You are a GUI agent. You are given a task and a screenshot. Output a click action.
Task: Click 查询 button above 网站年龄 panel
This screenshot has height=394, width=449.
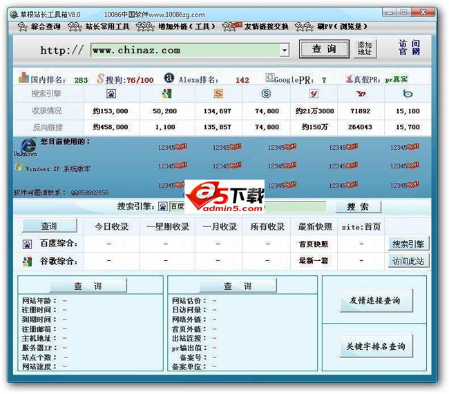[x=88, y=286]
